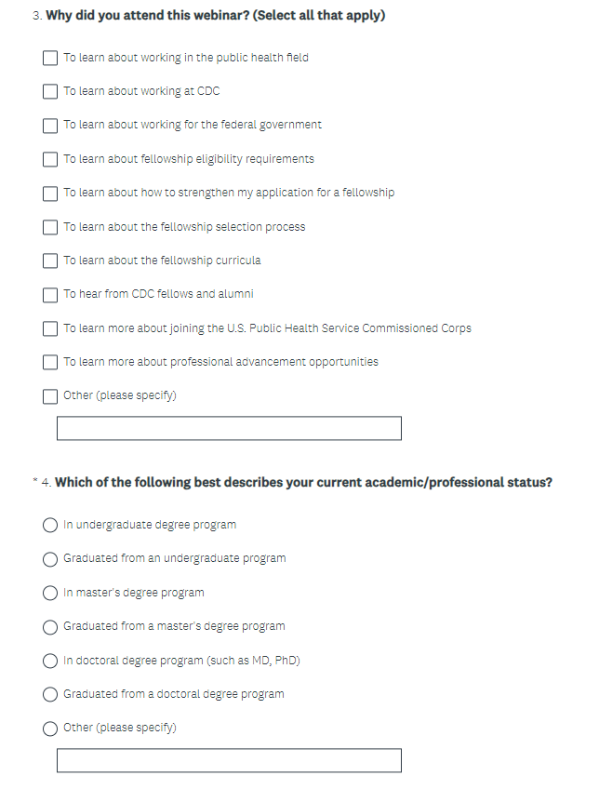Choose 'Graduated from an undergraduate program'
Screen dimensions: 599x789
point(50,558)
